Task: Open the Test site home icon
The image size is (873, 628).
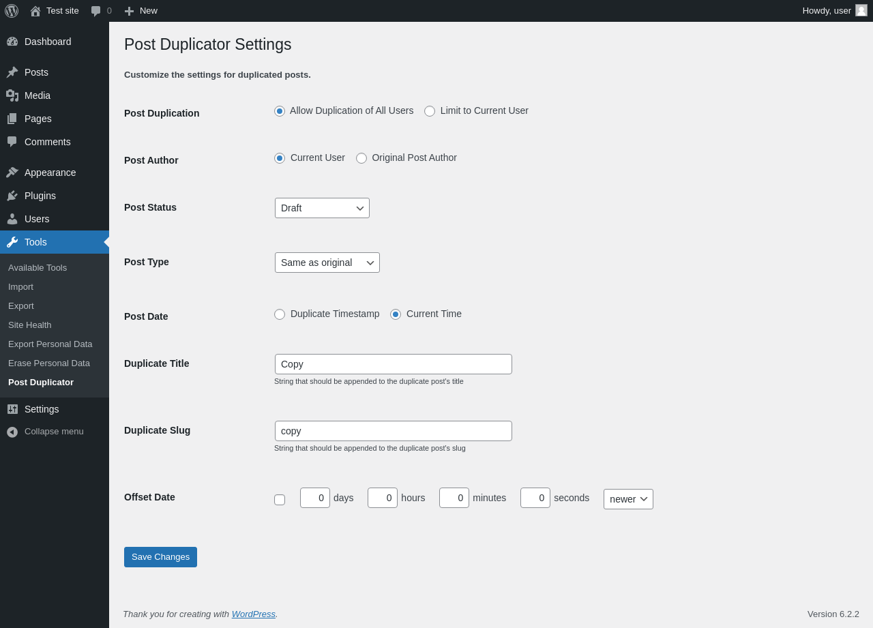Action: pyautogui.click(x=35, y=11)
